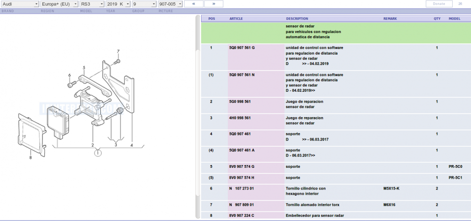Click part number 5 label in diagram
This screenshot has height=221, width=471.
[x=84, y=68]
